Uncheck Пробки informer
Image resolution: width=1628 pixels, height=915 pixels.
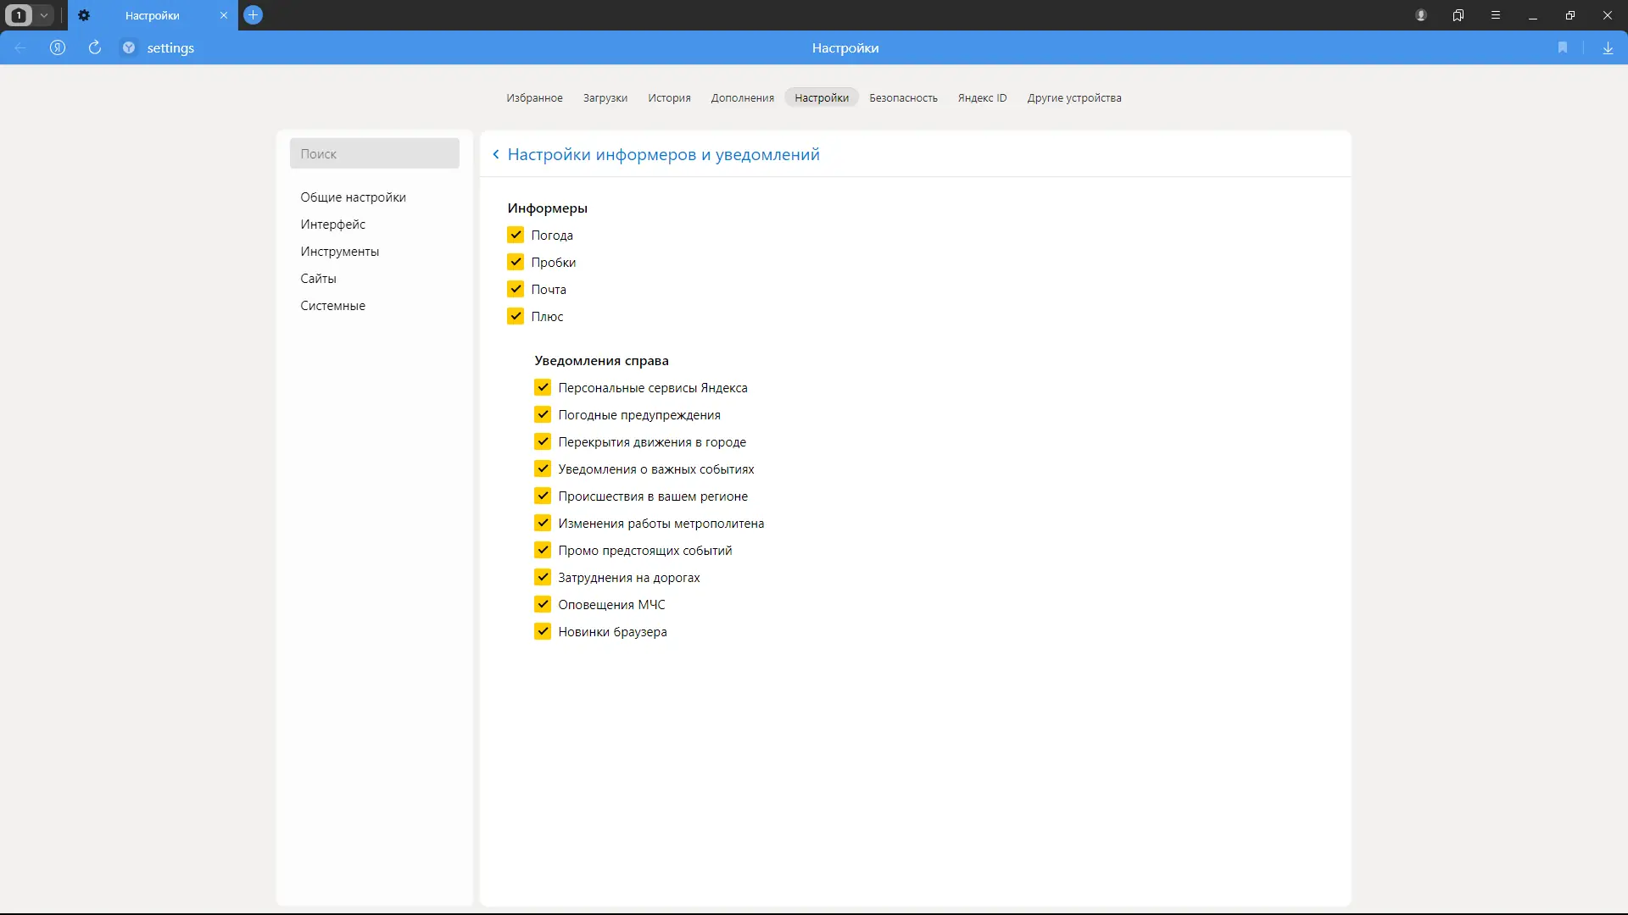click(x=516, y=262)
